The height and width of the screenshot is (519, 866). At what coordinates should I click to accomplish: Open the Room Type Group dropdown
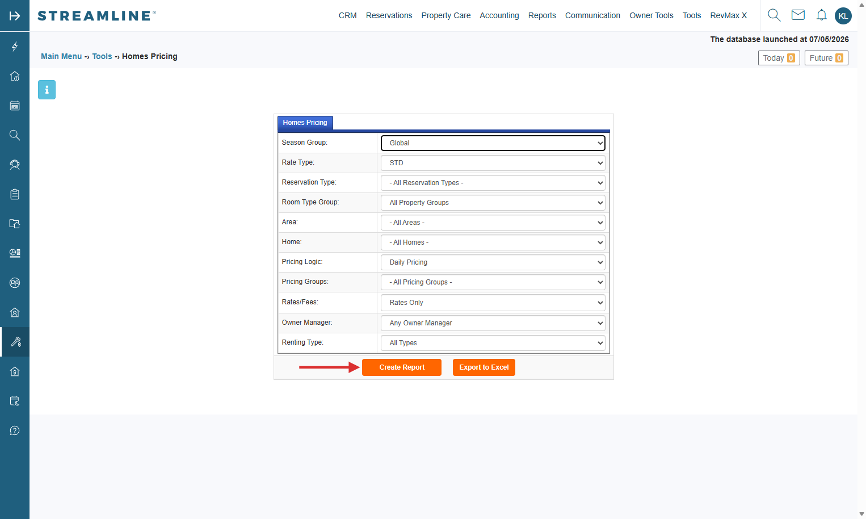tap(493, 203)
